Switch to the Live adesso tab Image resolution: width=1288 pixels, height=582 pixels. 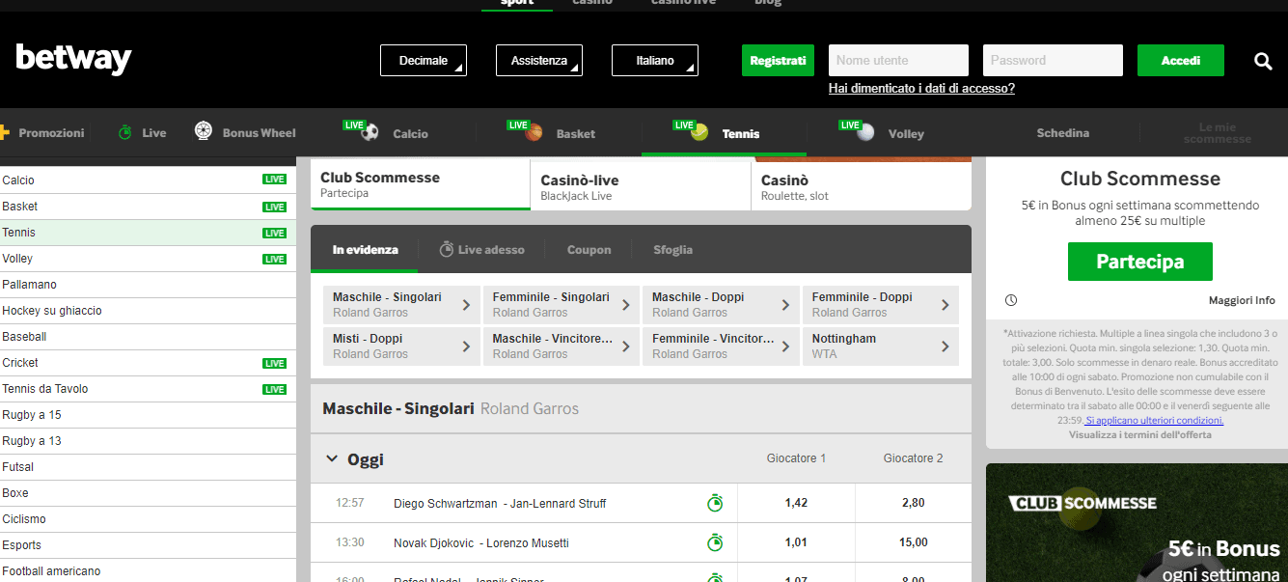481,250
